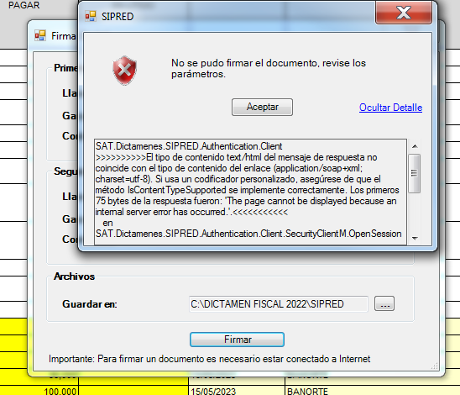Click the message 'No se pudo firmar el documento'
This screenshot has width=460, height=395.
(x=269, y=68)
